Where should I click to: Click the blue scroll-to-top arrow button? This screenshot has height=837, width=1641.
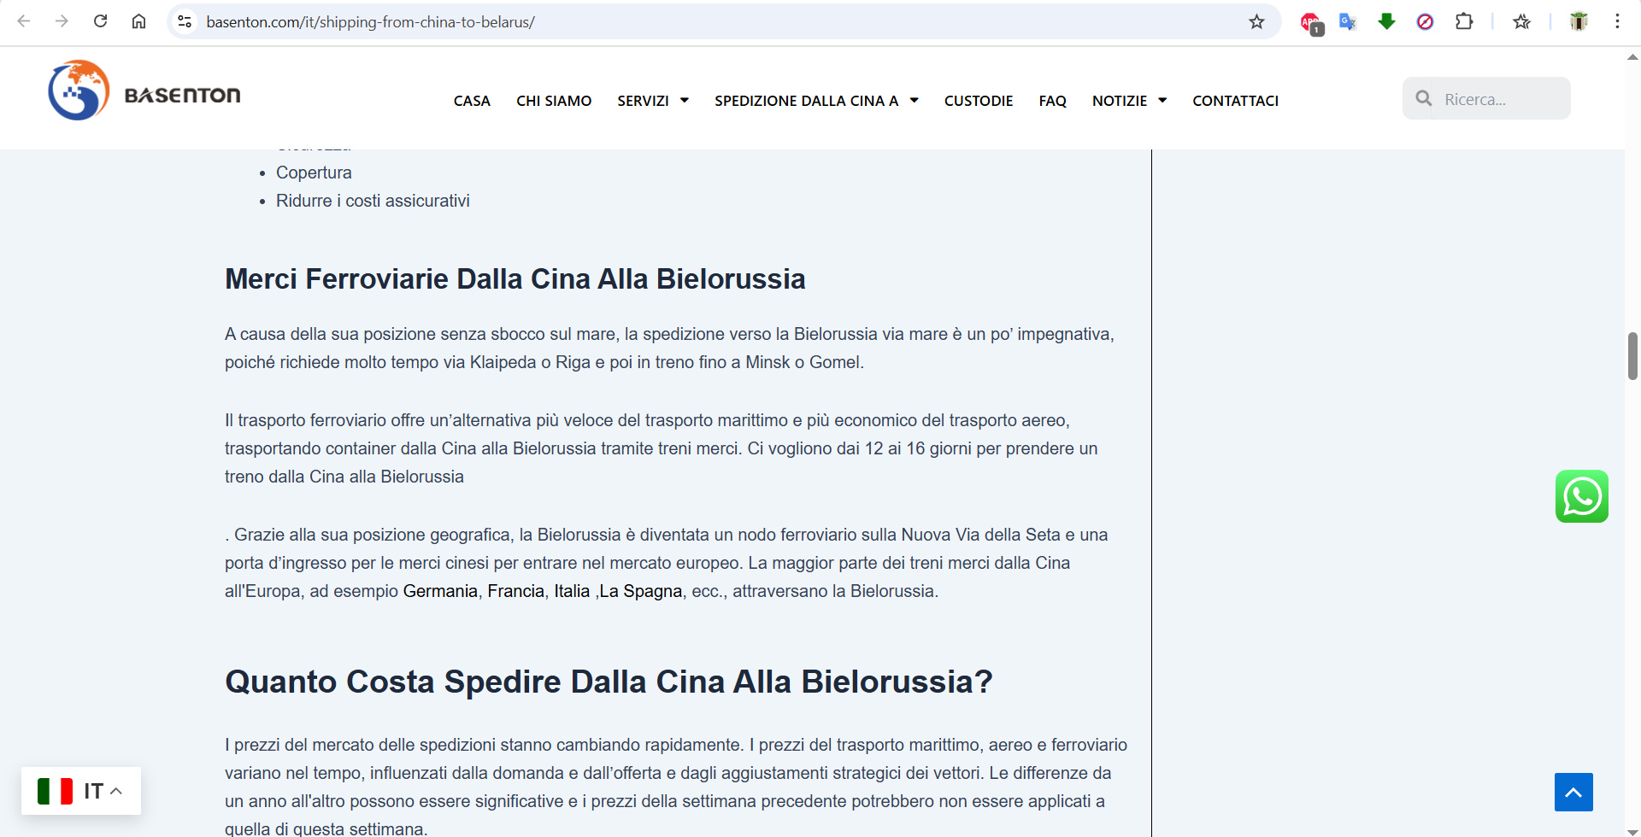point(1573,792)
